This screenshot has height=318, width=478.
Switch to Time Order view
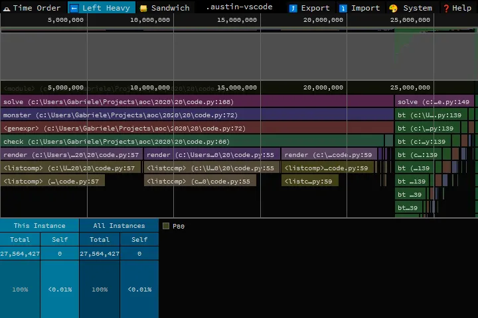(x=32, y=7)
